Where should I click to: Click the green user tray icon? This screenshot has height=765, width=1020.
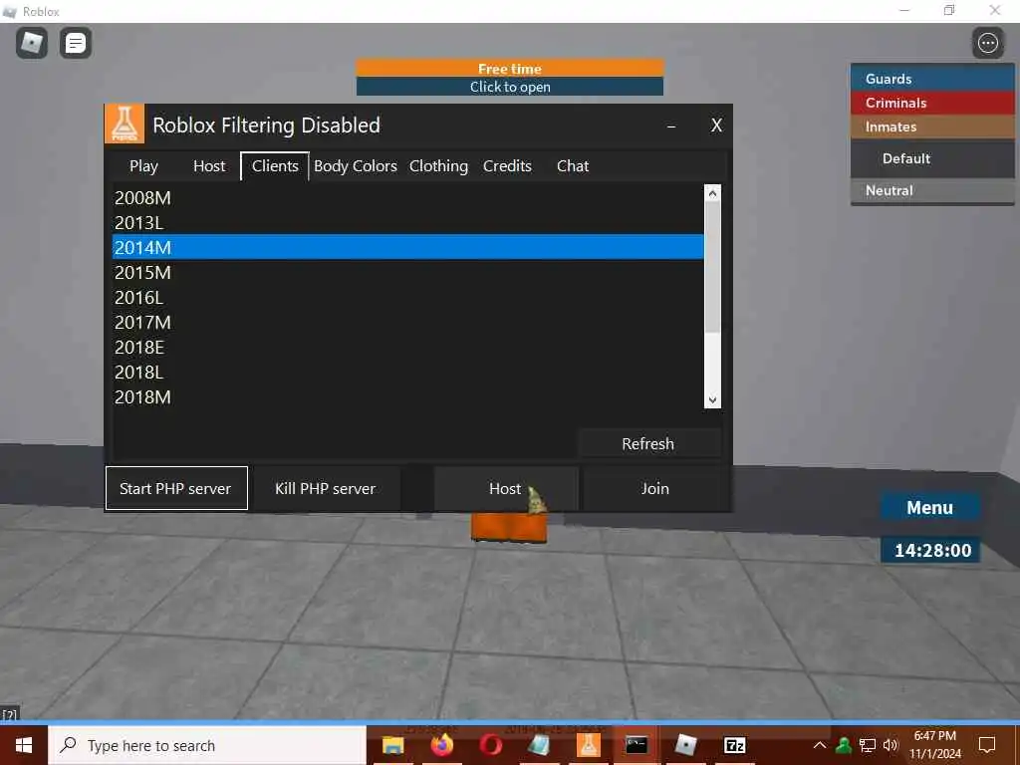coord(844,745)
